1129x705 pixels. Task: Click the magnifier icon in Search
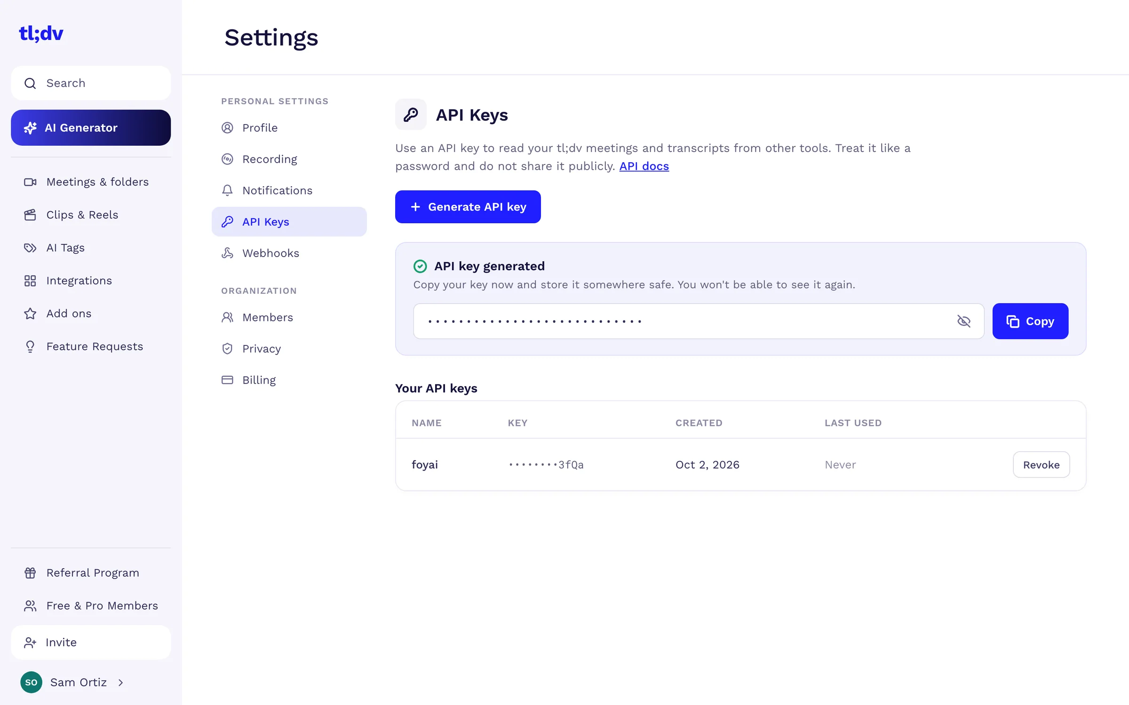click(x=30, y=83)
